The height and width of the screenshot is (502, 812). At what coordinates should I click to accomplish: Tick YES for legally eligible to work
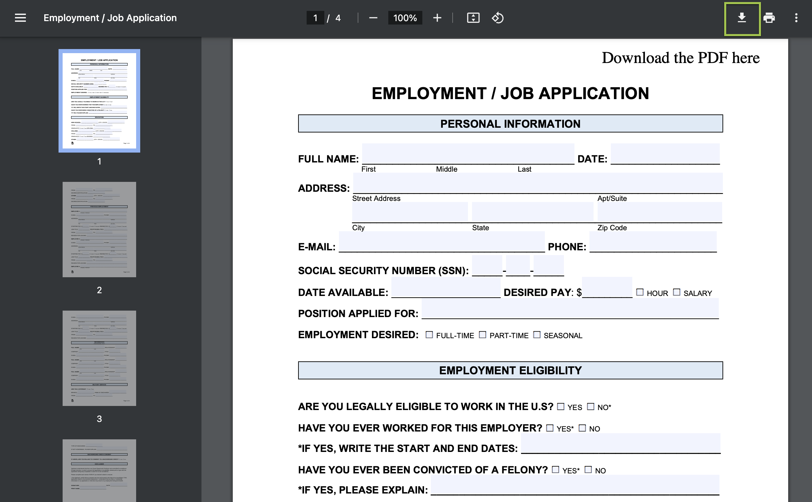click(561, 407)
